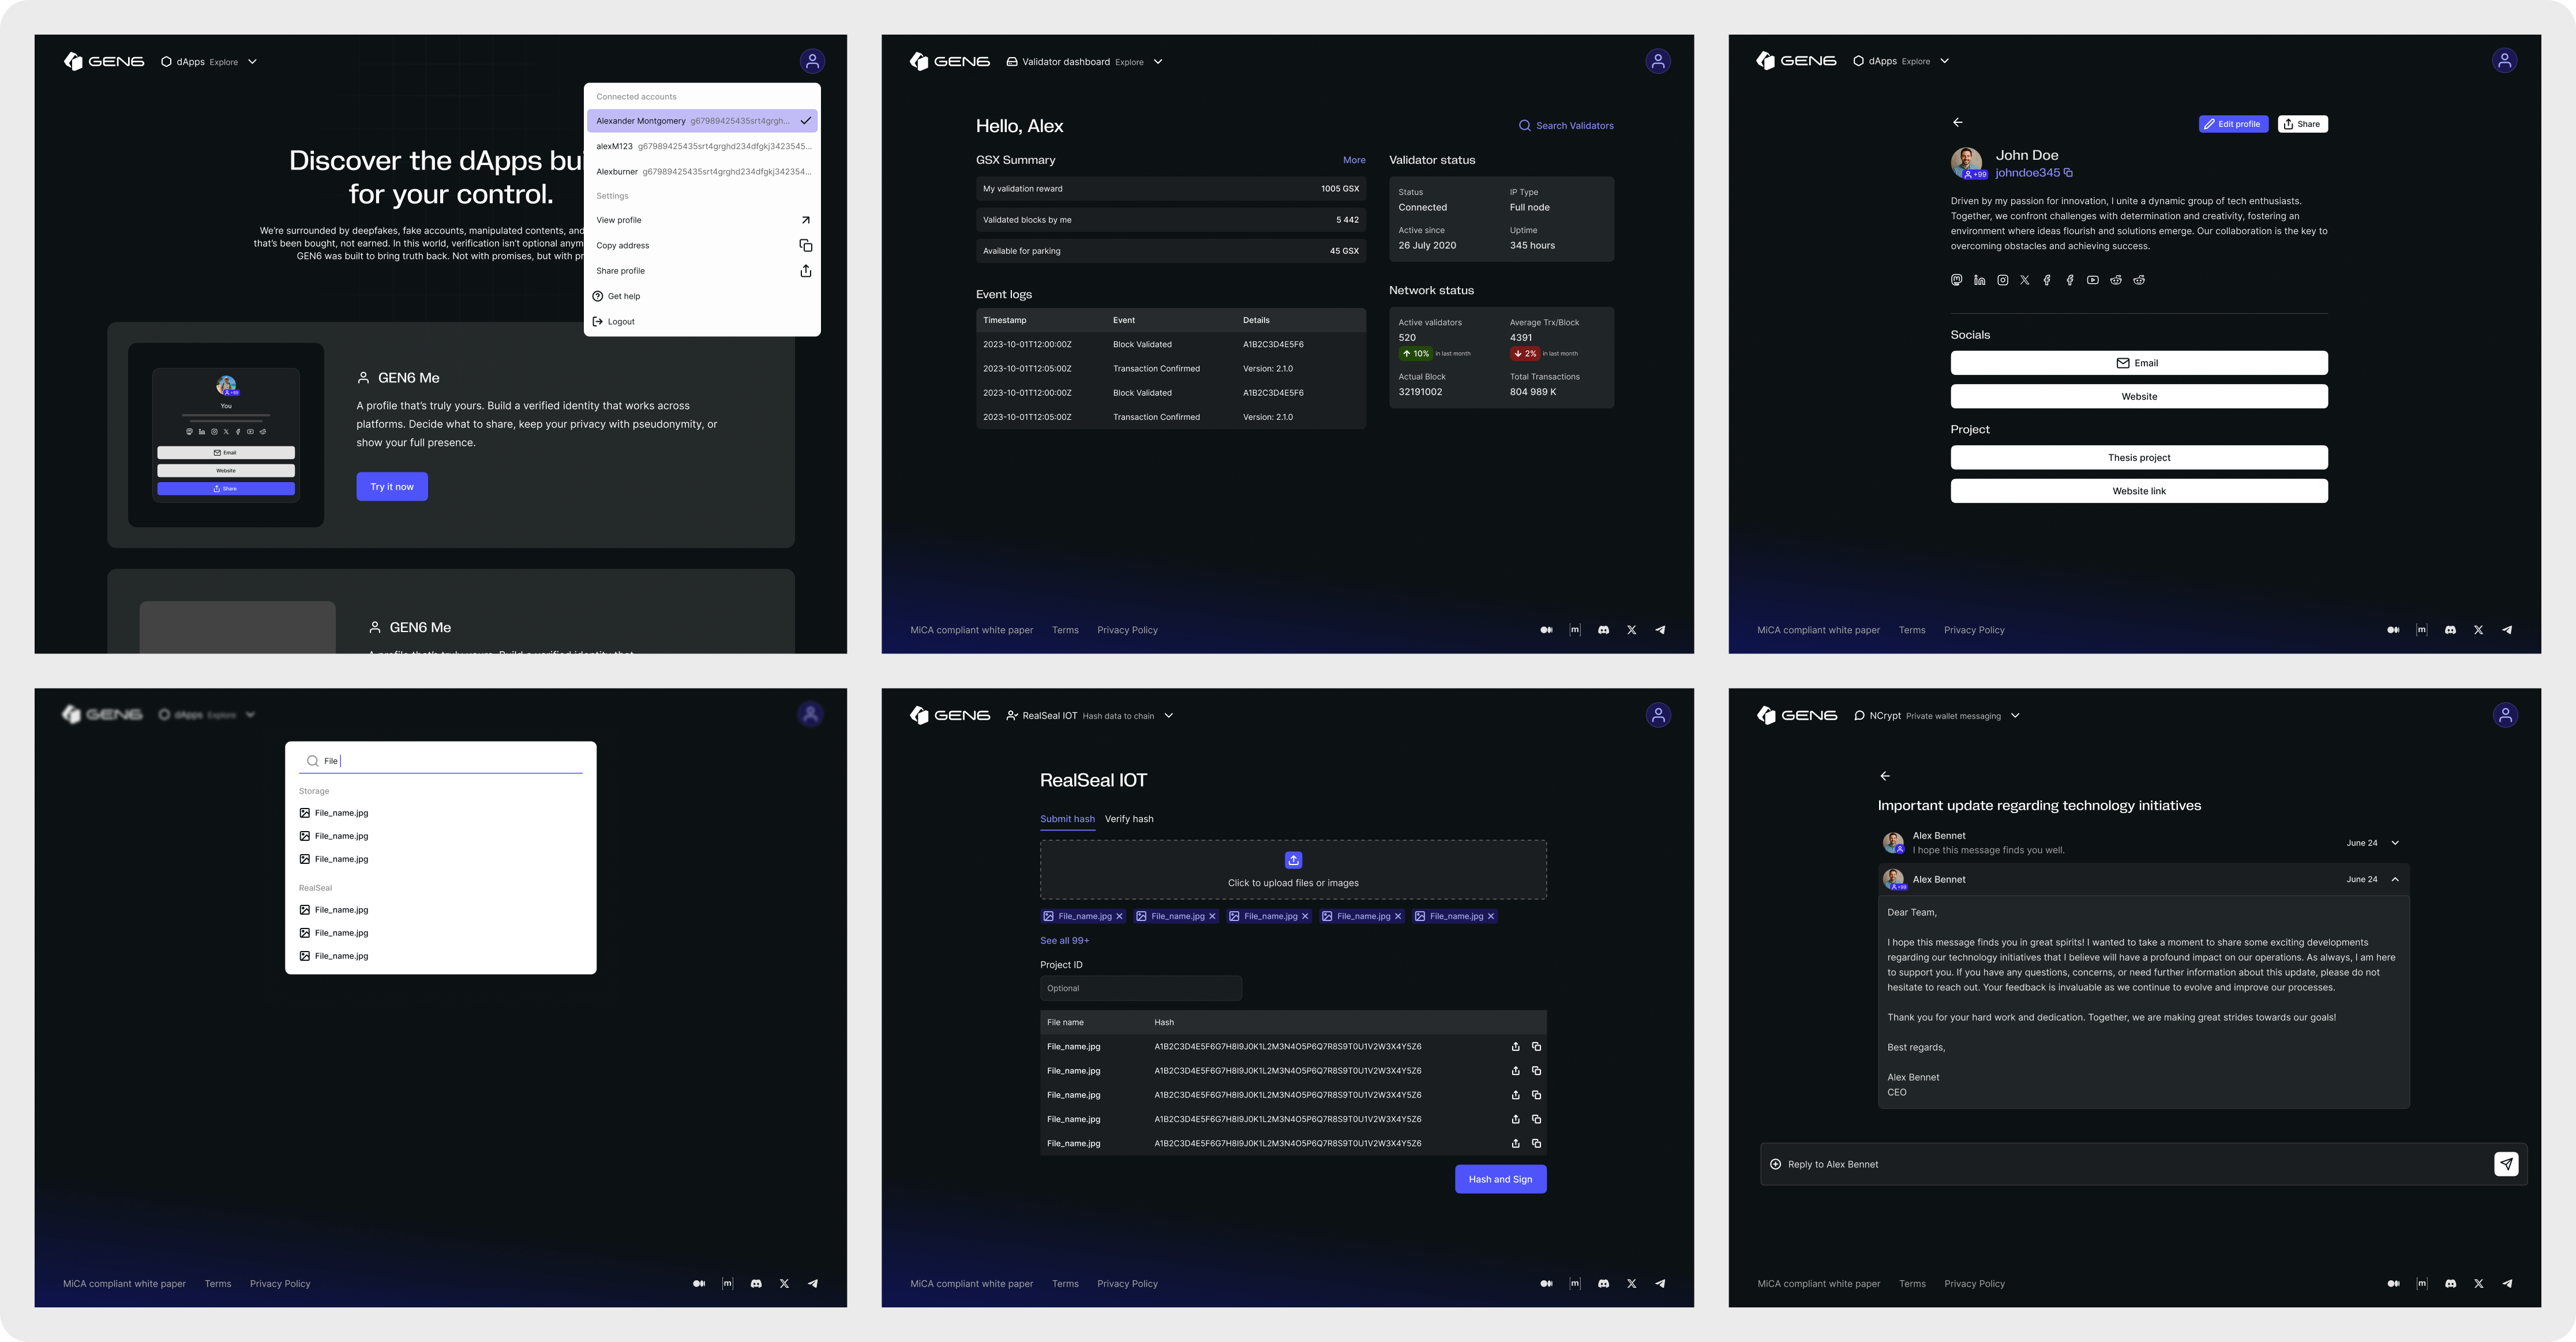Screen dimensions: 2576x1342
Task: Click the Edit profile button
Action: [x=2233, y=124]
